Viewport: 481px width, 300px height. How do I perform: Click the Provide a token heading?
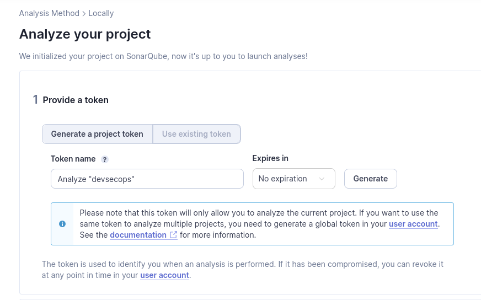(x=76, y=100)
